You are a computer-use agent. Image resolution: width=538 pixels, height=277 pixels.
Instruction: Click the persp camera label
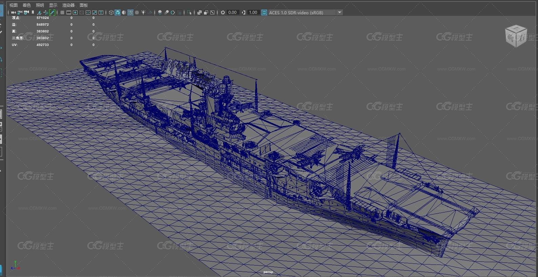coord(268,272)
